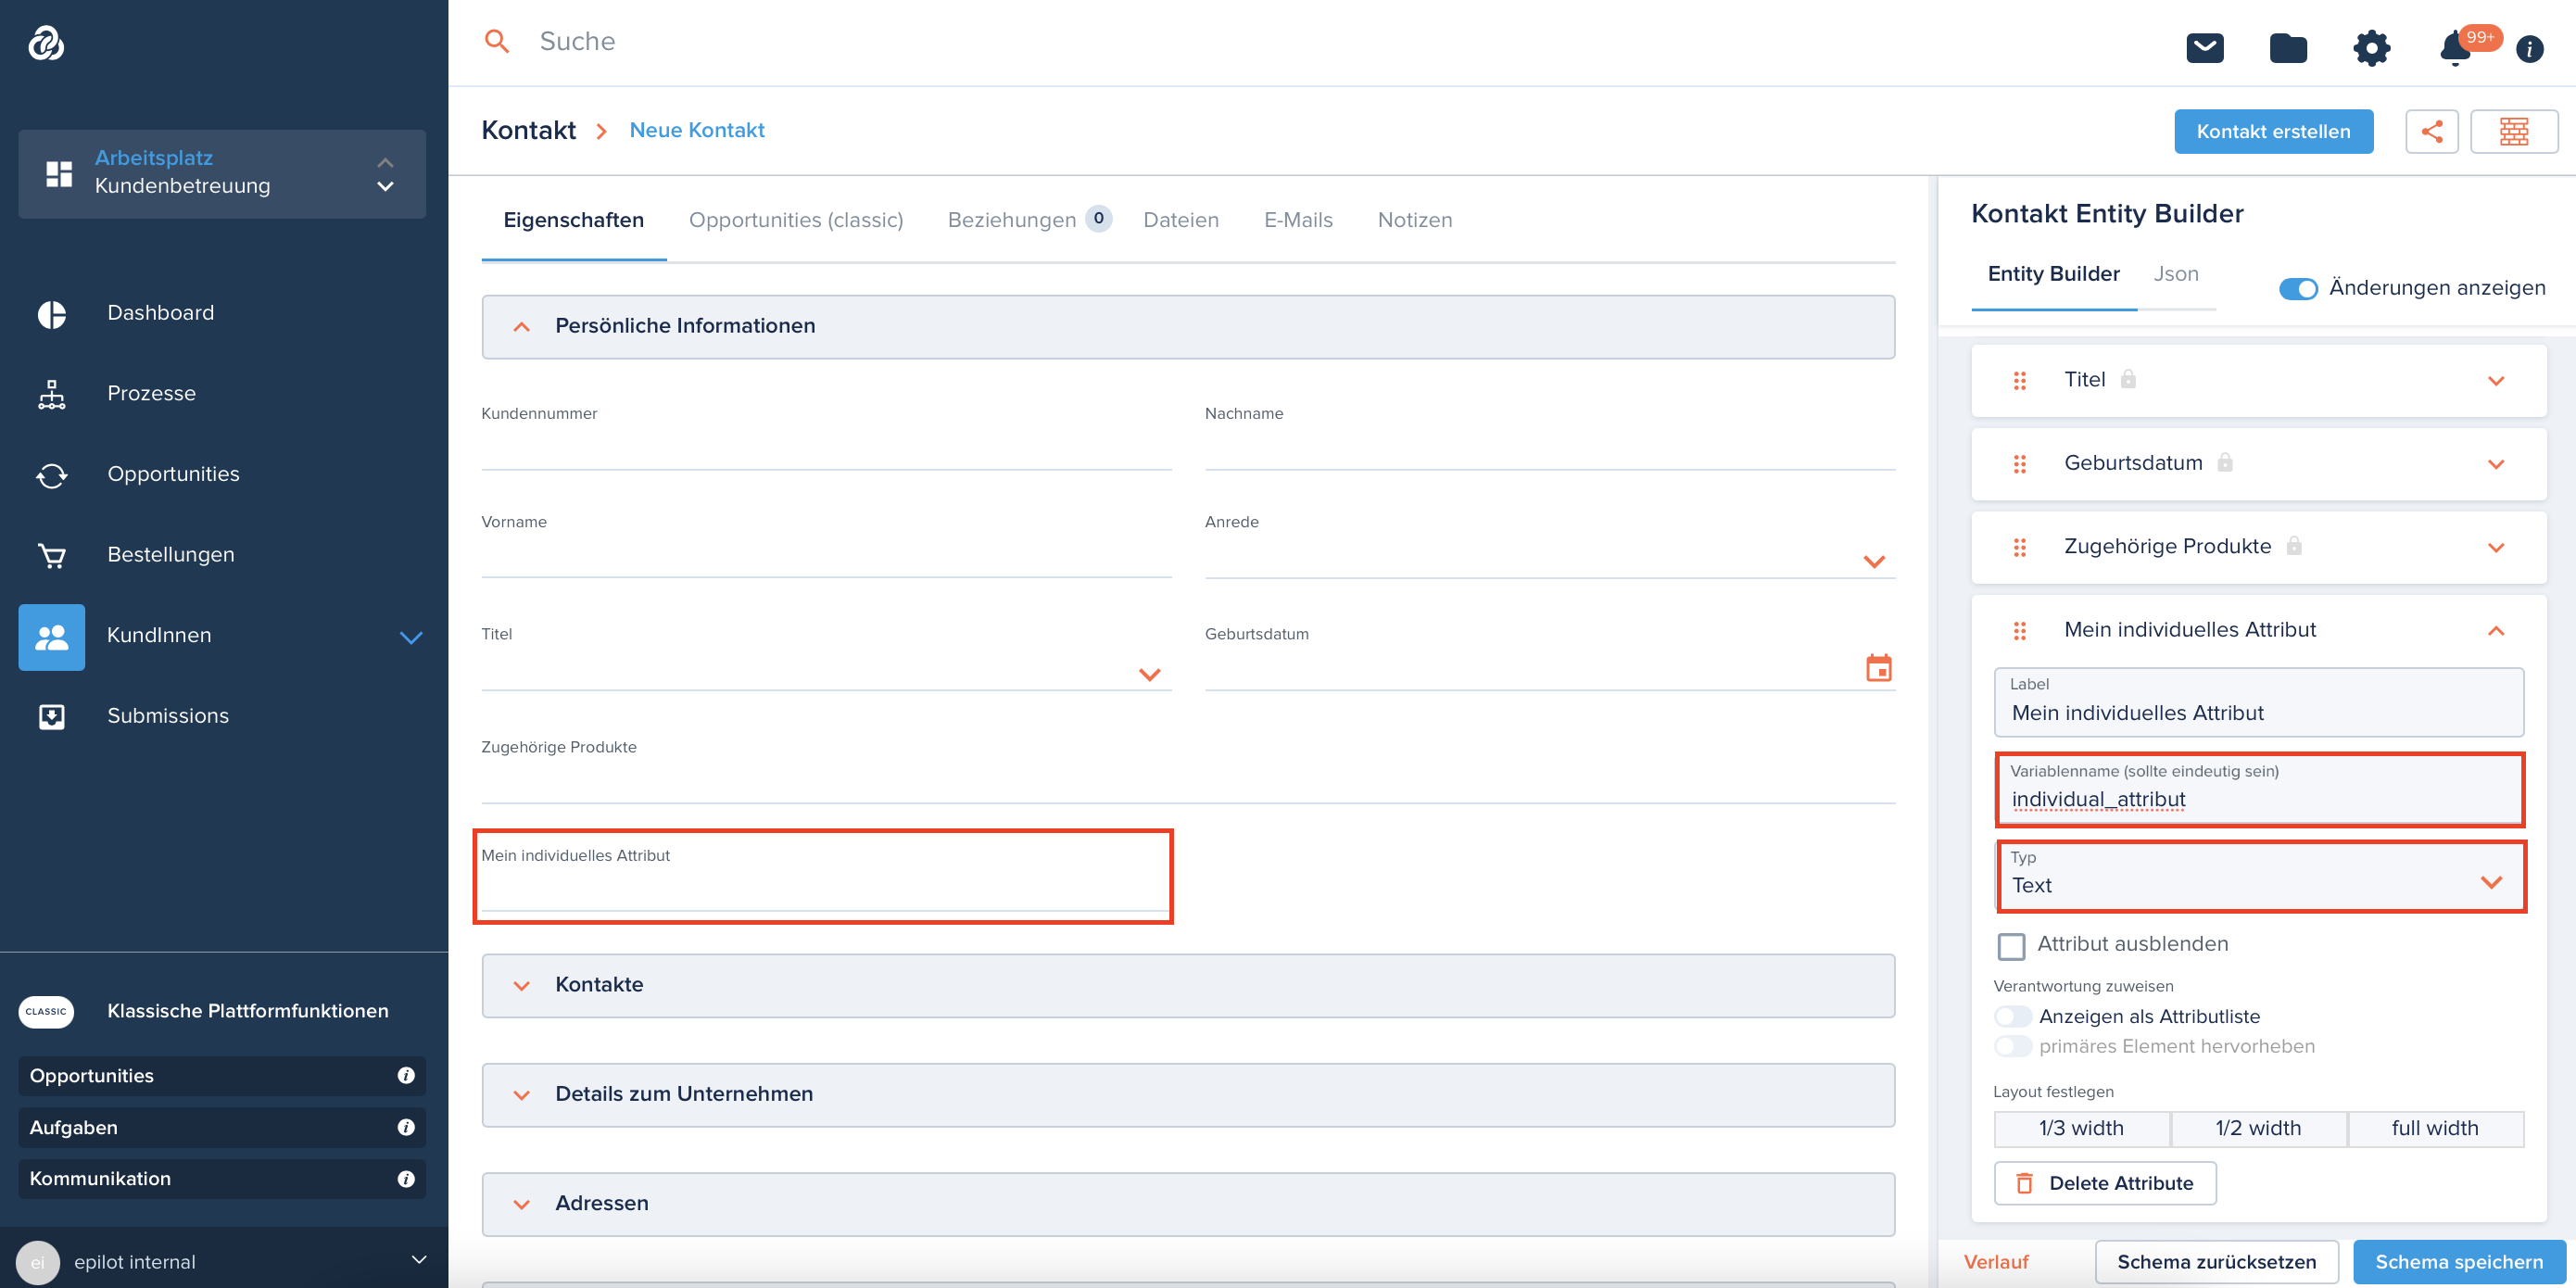This screenshot has width=2576, height=1288.
Task: Switch to Opportunities (classic) tab
Action: [x=795, y=220]
